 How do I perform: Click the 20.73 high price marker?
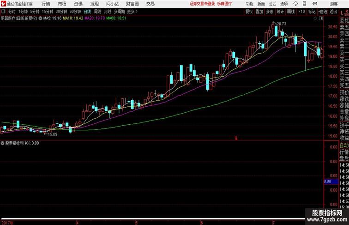(x=282, y=24)
